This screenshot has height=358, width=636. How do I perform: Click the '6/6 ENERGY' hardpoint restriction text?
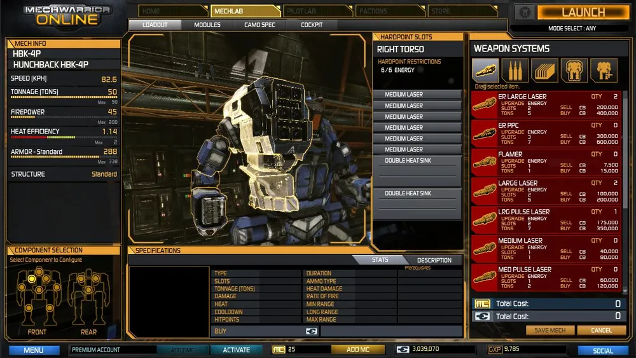pos(397,70)
